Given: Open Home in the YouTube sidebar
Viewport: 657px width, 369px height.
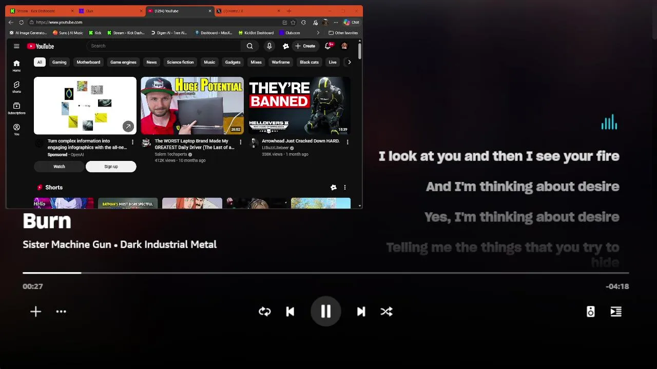Looking at the screenshot, I should pos(16,66).
